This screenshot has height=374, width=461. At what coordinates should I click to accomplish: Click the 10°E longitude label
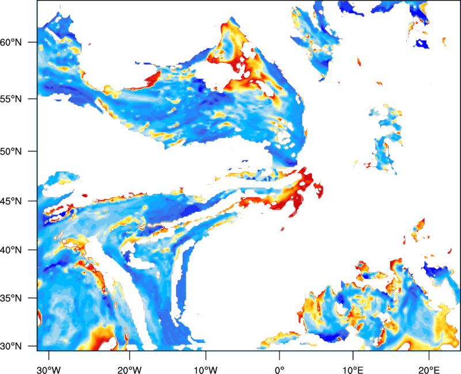click(353, 370)
